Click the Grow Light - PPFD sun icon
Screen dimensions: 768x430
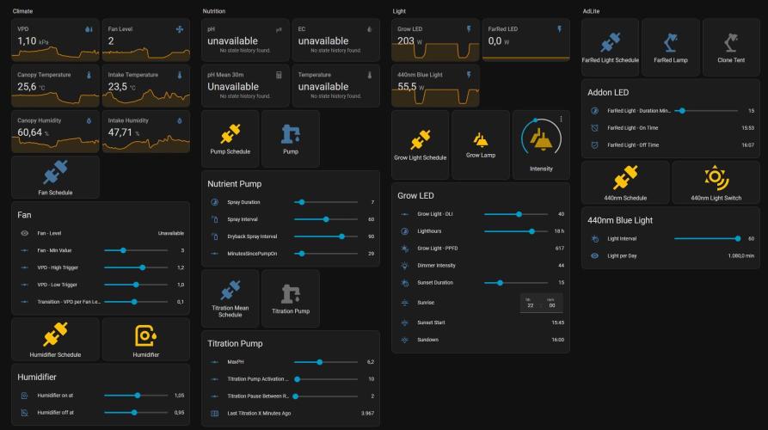[404, 249]
